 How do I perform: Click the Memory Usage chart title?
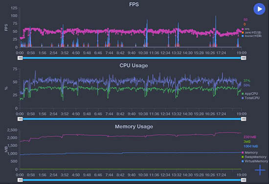coord(134,126)
